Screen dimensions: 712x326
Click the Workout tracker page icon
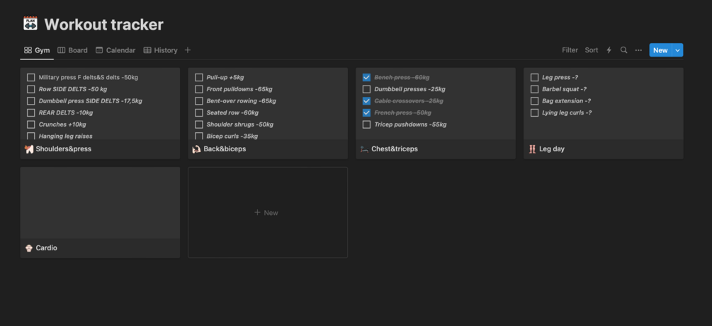point(30,23)
